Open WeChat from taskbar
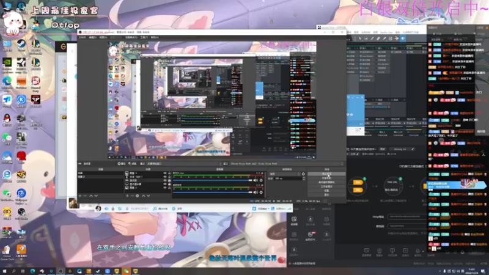The height and width of the screenshot is (275, 489). click(126, 271)
